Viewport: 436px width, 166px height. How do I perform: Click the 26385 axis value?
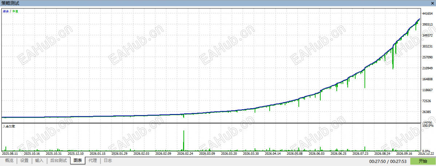coord(427,112)
